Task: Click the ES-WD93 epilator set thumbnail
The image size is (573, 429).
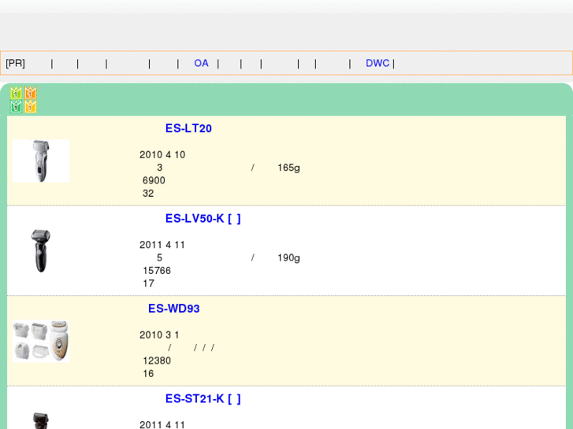Action: coord(41,341)
